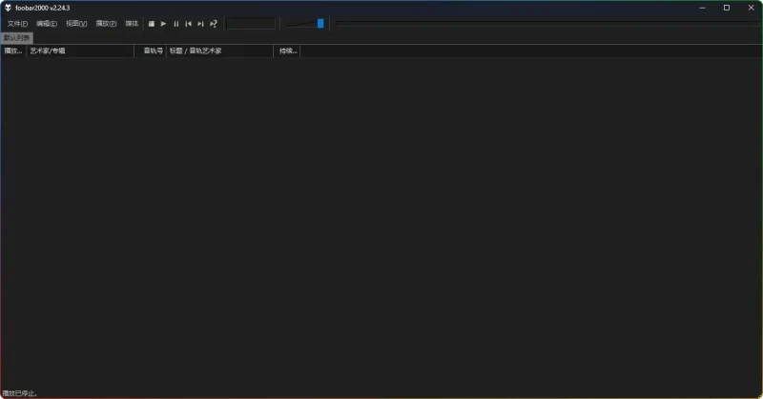Click the 播放... column header
The width and height of the screenshot is (763, 399).
click(13, 50)
